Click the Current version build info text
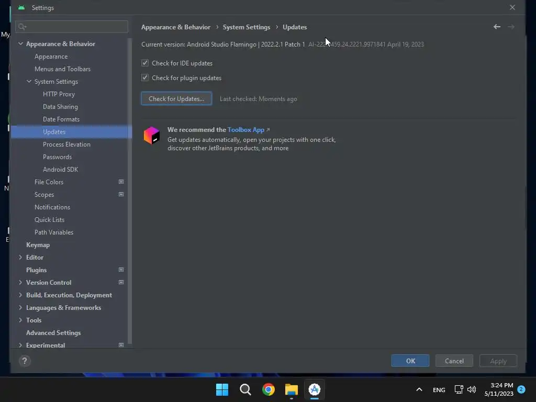The width and height of the screenshot is (536, 402). pyautogui.click(x=366, y=44)
